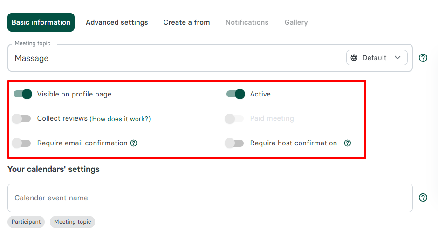This screenshot has width=438, height=239.
Task: Click help icon beside Meeting topic field
Action: pos(423,58)
